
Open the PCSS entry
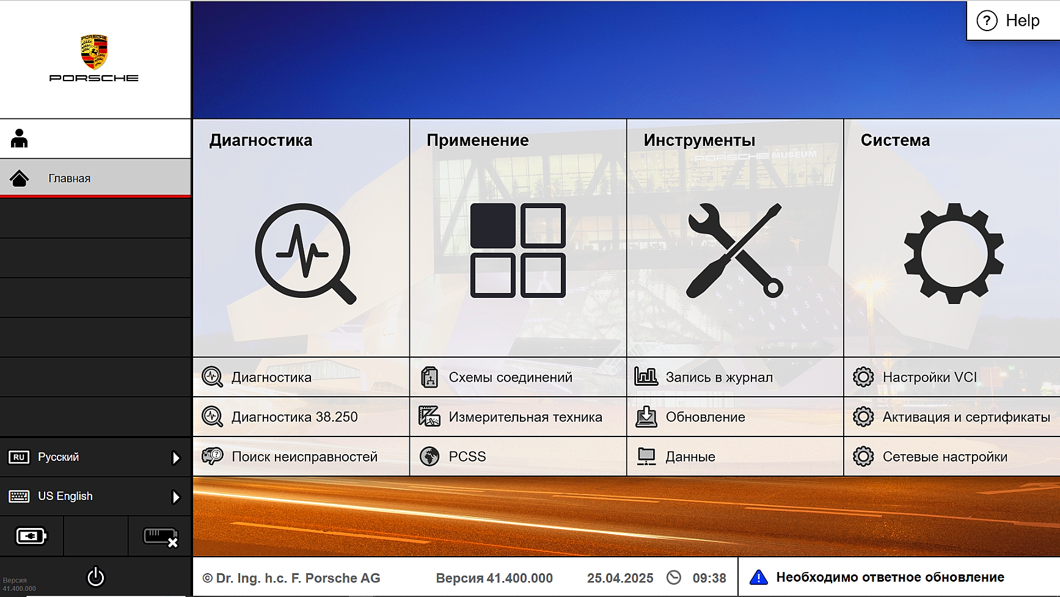[518, 457]
